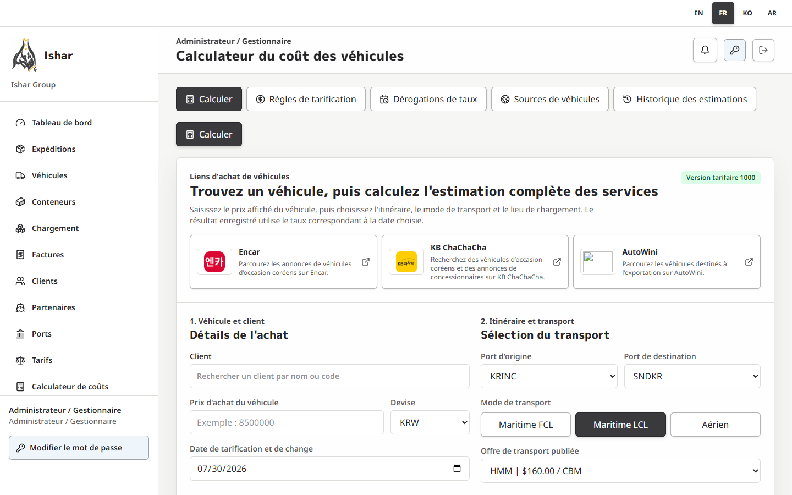Click the AutoWini broken image thumbnail

point(598,262)
